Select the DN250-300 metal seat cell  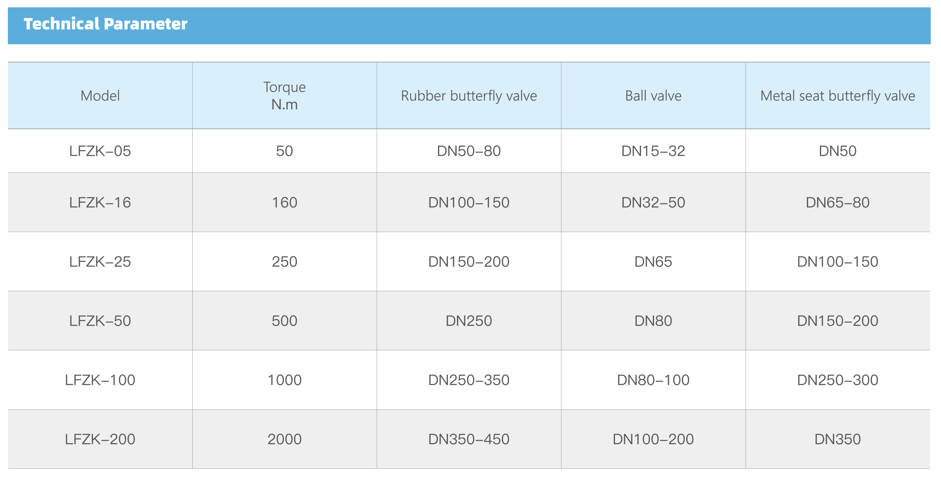pyautogui.click(x=838, y=380)
